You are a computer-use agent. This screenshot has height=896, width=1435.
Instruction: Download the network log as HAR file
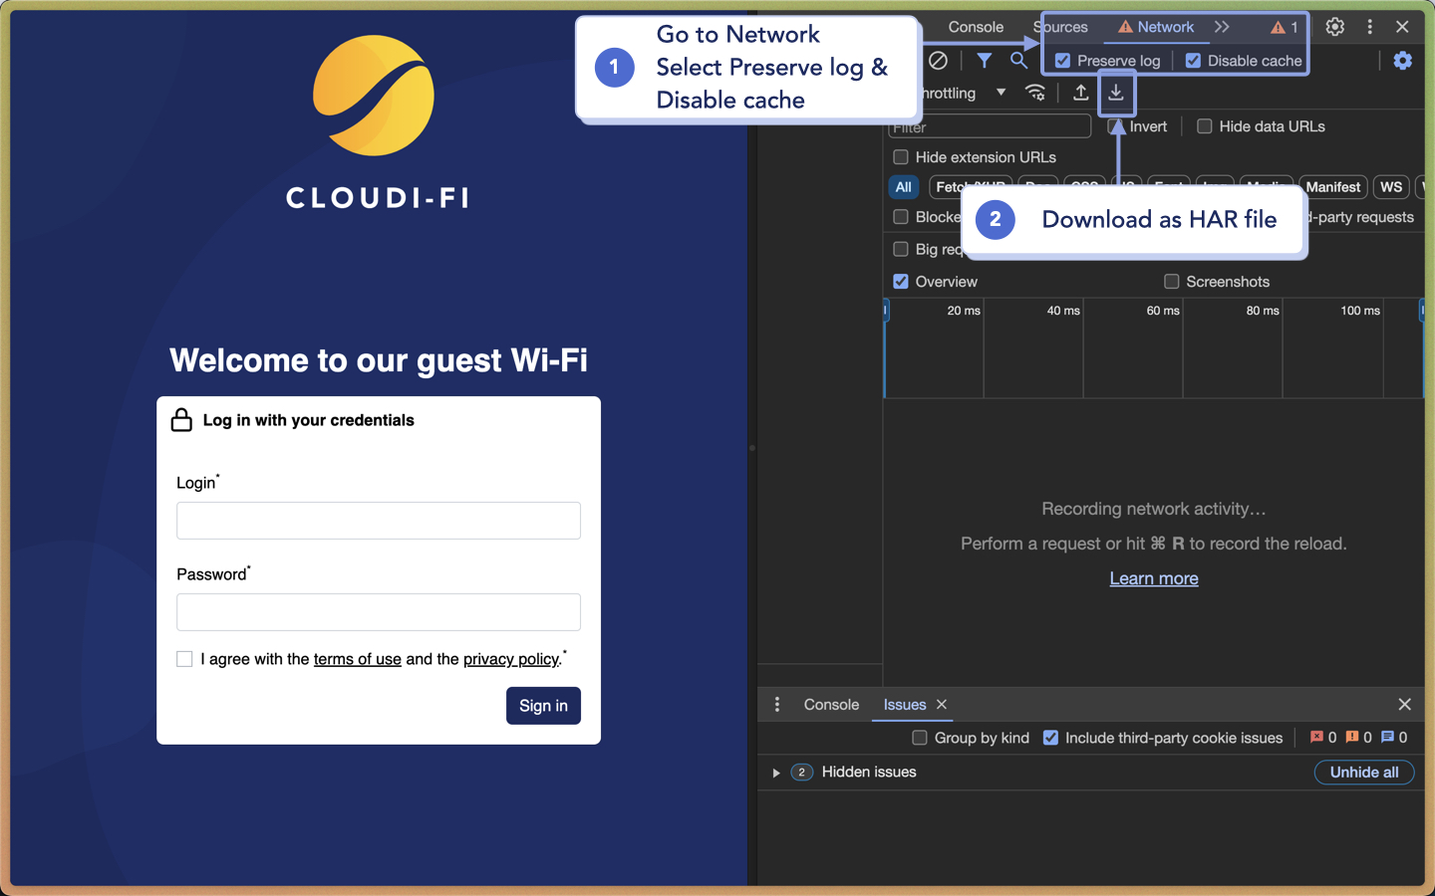coord(1116,93)
